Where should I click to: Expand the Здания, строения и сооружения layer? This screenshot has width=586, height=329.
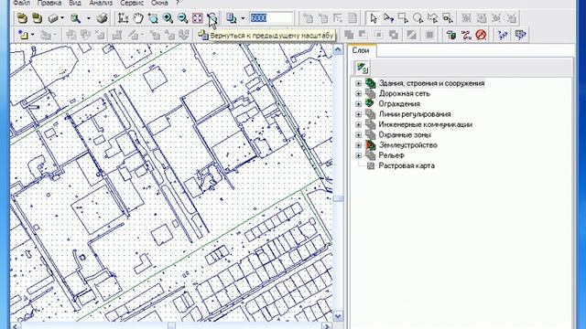click(x=358, y=83)
